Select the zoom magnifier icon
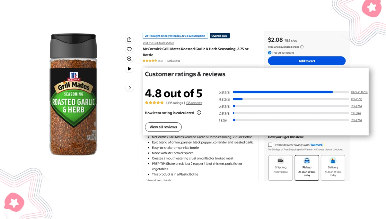This screenshot has width=386, height=219. [x=129, y=59]
